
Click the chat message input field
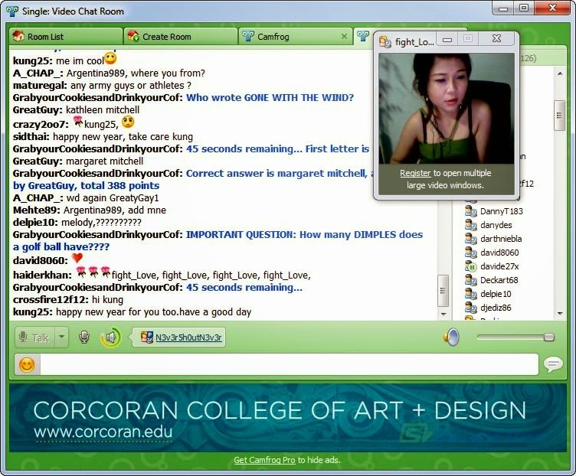[289, 364]
